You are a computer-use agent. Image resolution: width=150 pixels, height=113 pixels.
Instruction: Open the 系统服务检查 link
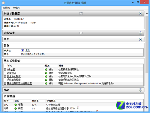click(x=14, y=80)
